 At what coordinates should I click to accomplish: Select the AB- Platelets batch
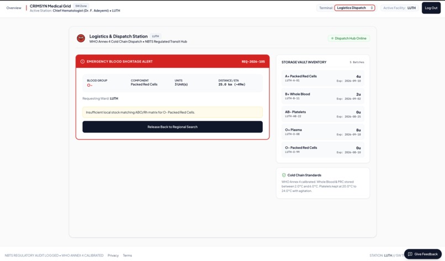point(322,114)
